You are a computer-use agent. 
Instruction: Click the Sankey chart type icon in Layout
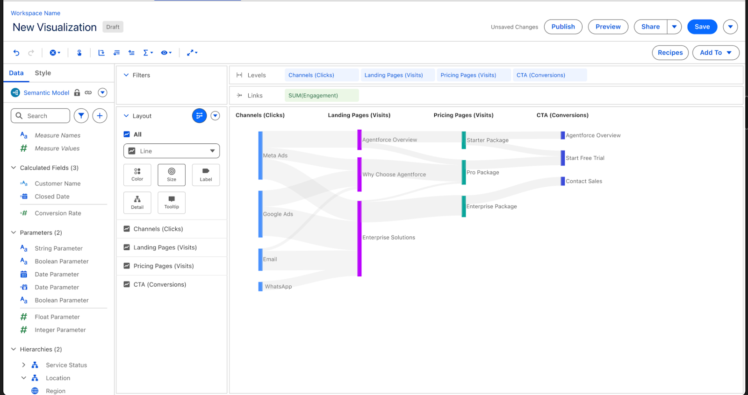point(199,116)
